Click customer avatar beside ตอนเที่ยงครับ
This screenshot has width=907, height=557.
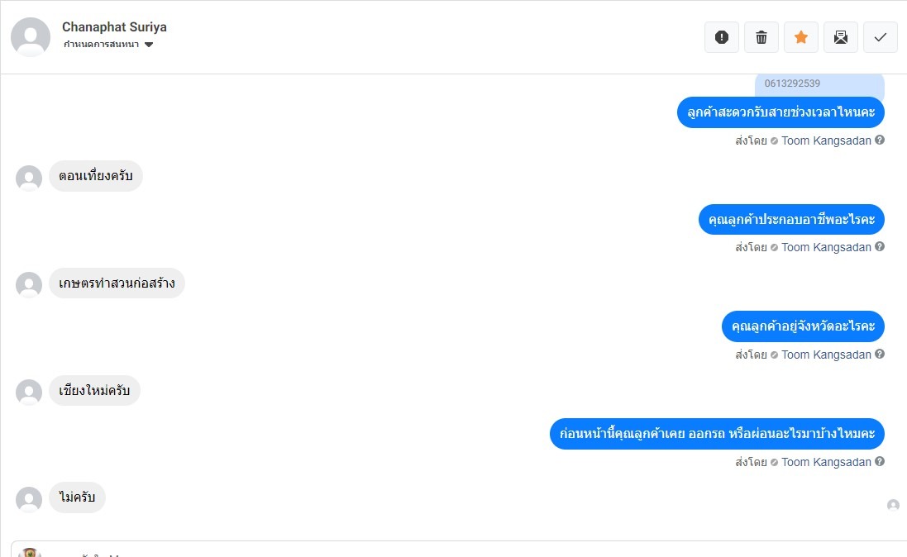point(29,178)
